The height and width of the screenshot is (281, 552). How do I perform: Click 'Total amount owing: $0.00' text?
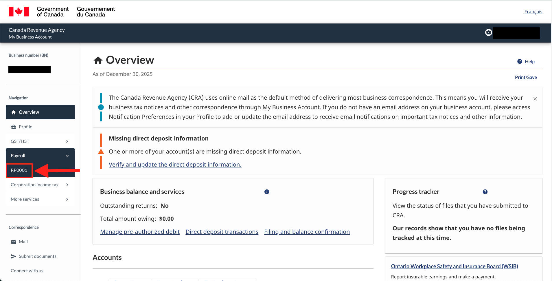[137, 219]
